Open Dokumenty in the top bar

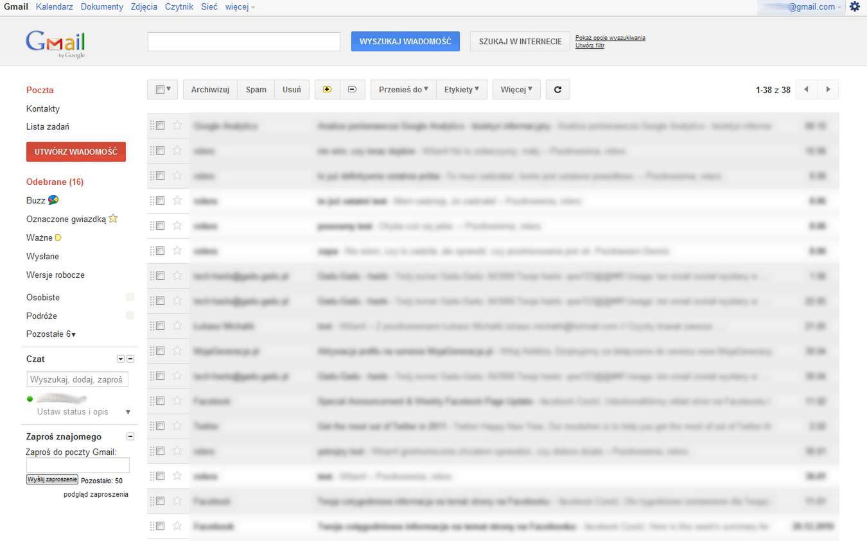[102, 7]
